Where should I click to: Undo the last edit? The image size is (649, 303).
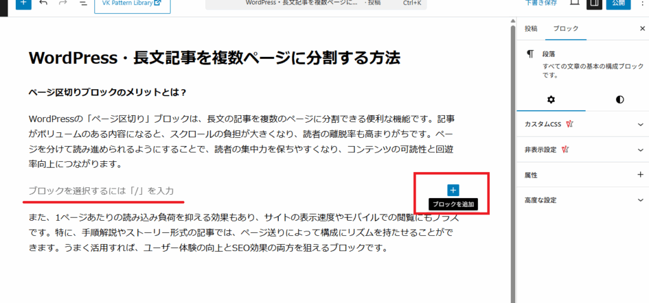(x=44, y=3)
